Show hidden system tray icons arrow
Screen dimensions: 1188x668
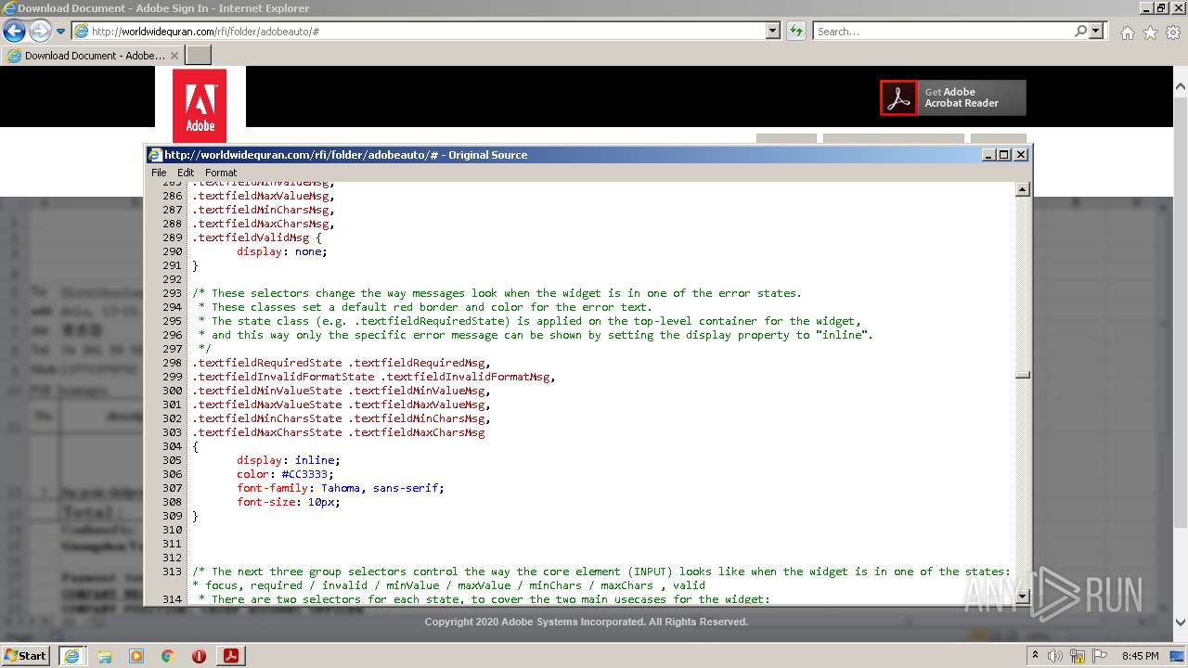[x=1036, y=656]
